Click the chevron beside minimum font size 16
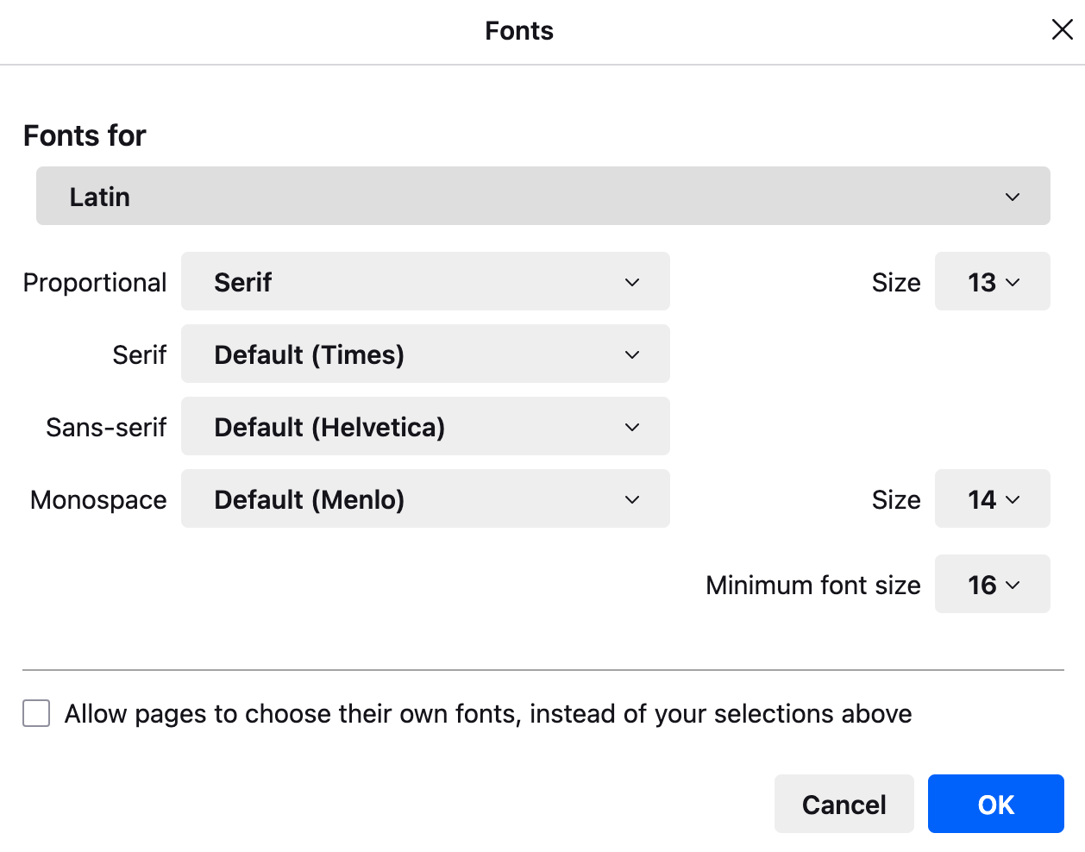Image resolution: width=1085 pixels, height=852 pixels. tap(1013, 585)
